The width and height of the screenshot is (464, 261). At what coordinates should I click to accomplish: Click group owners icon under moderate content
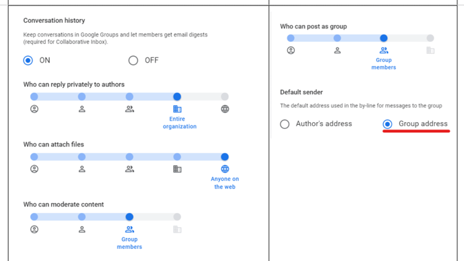point(34,229)
